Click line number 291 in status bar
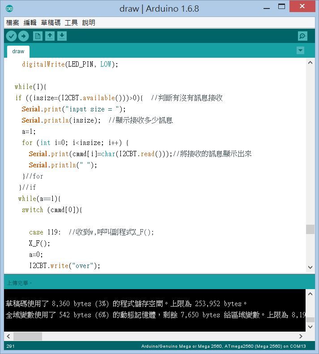Viewport: 319px width, 354px height. coord(10,346)
